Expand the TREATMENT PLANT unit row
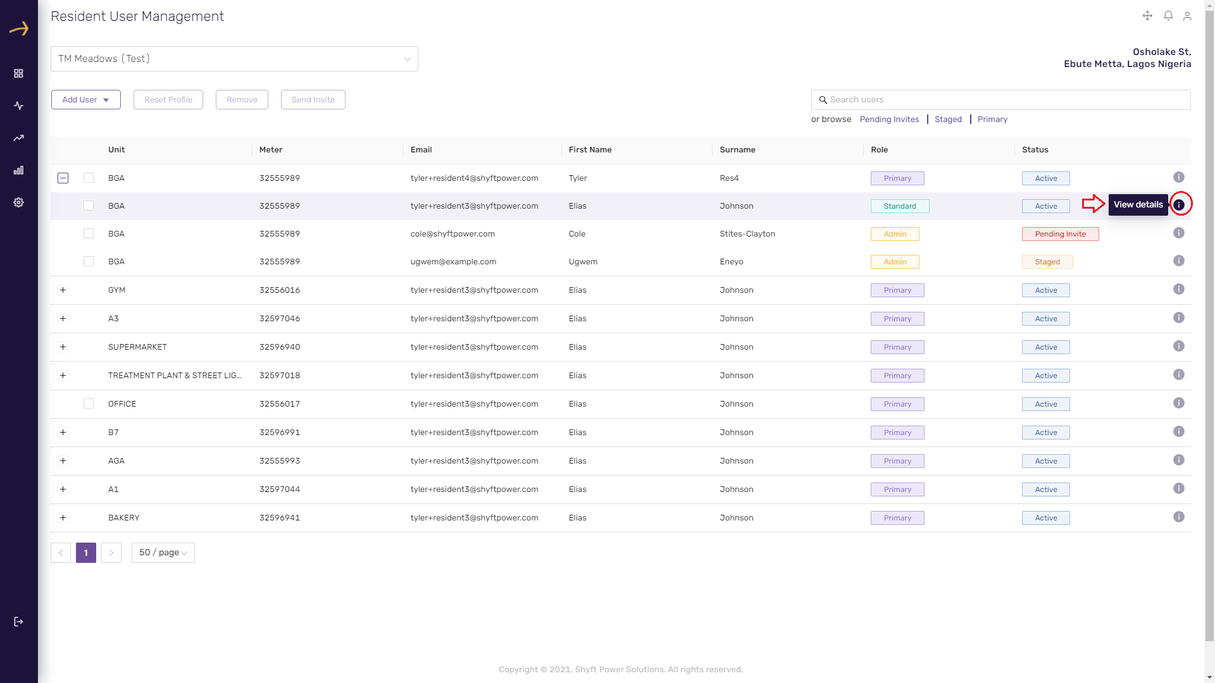1215x683 pixels. [63, 376]
